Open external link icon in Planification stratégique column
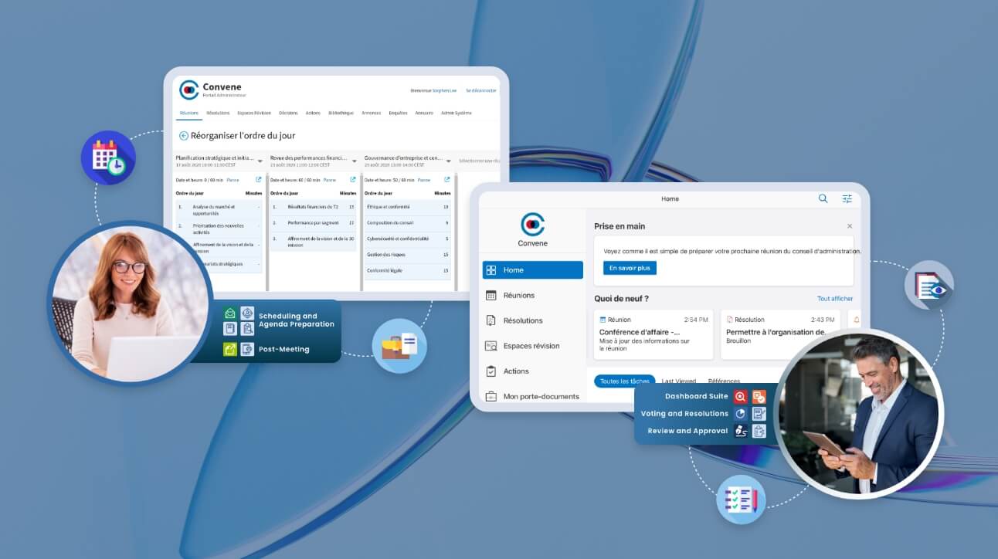The image size is (998, 559). point(259,180)
